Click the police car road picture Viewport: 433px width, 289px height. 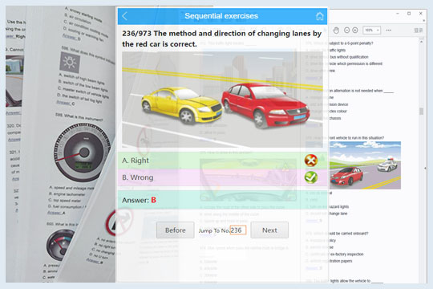365,165
